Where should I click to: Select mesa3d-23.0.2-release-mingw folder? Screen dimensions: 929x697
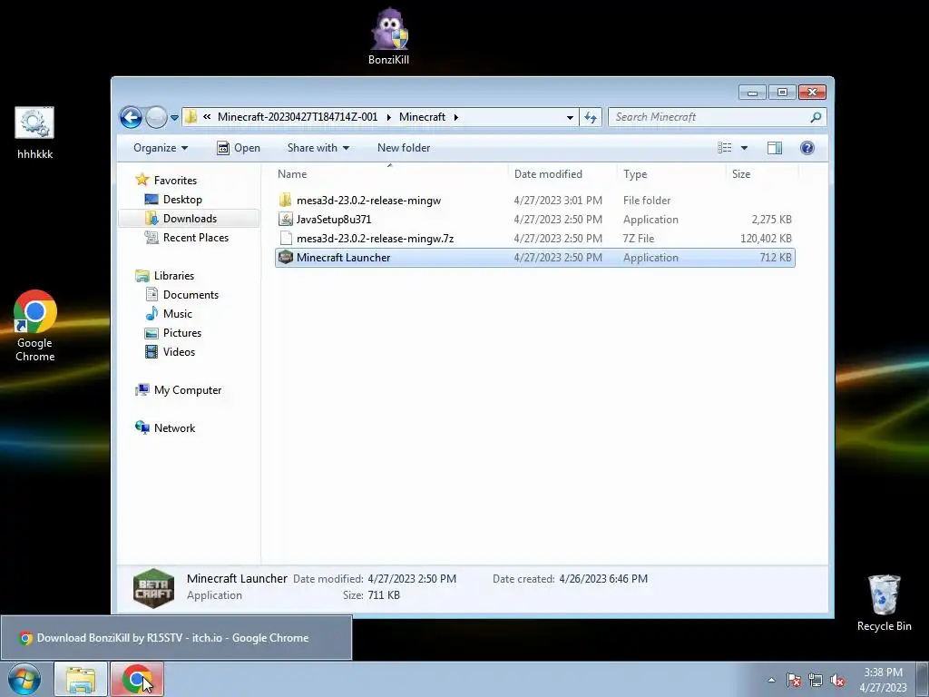[x=535, y=201]
